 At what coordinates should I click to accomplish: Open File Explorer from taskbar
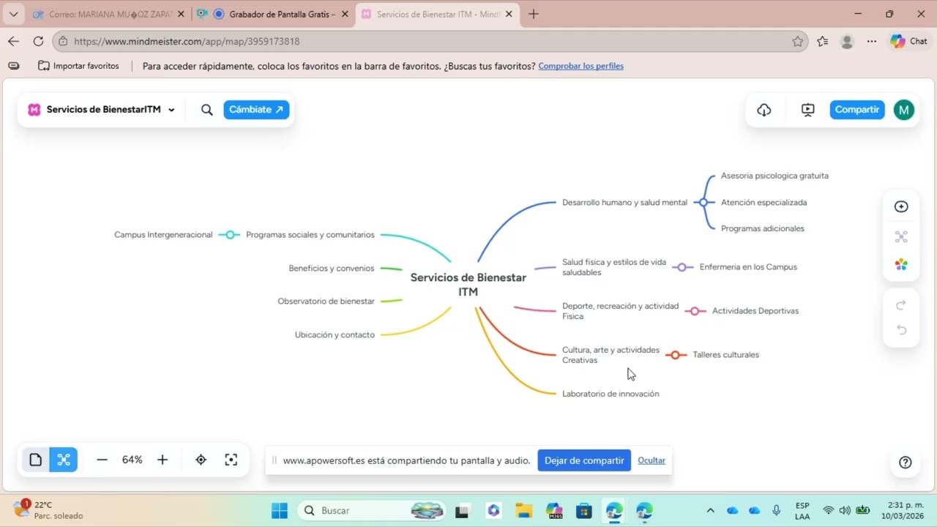tap(523, 511)
